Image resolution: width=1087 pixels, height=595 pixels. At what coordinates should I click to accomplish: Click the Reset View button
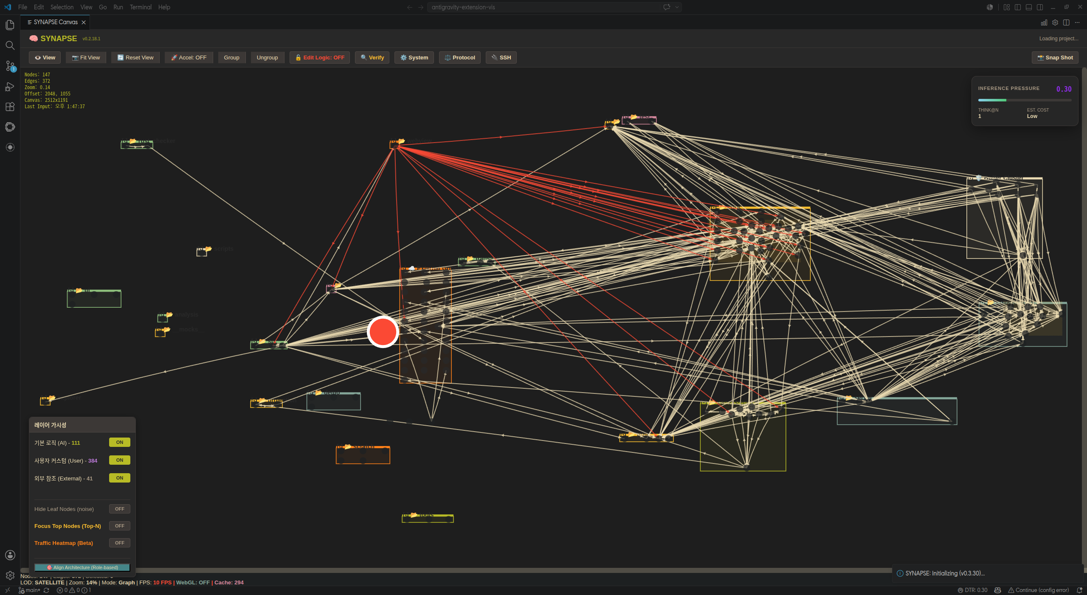point(135,58)
